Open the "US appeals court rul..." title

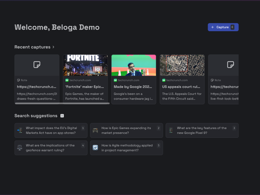coord(181,87)
